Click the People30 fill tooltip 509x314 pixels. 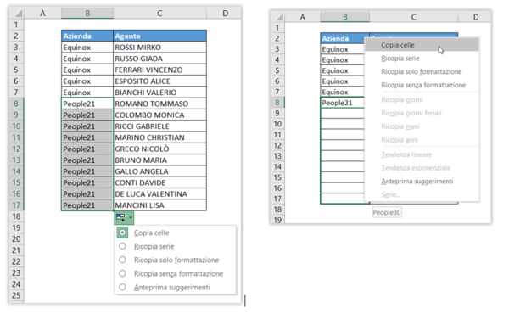coord(387,212)
